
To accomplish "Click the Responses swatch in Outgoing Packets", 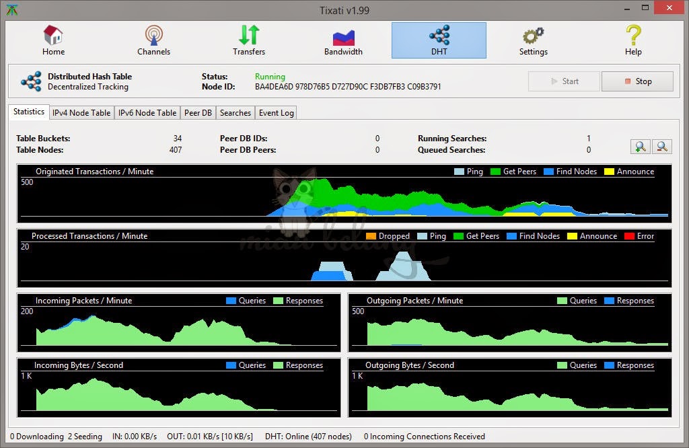I will pos(609,301).
